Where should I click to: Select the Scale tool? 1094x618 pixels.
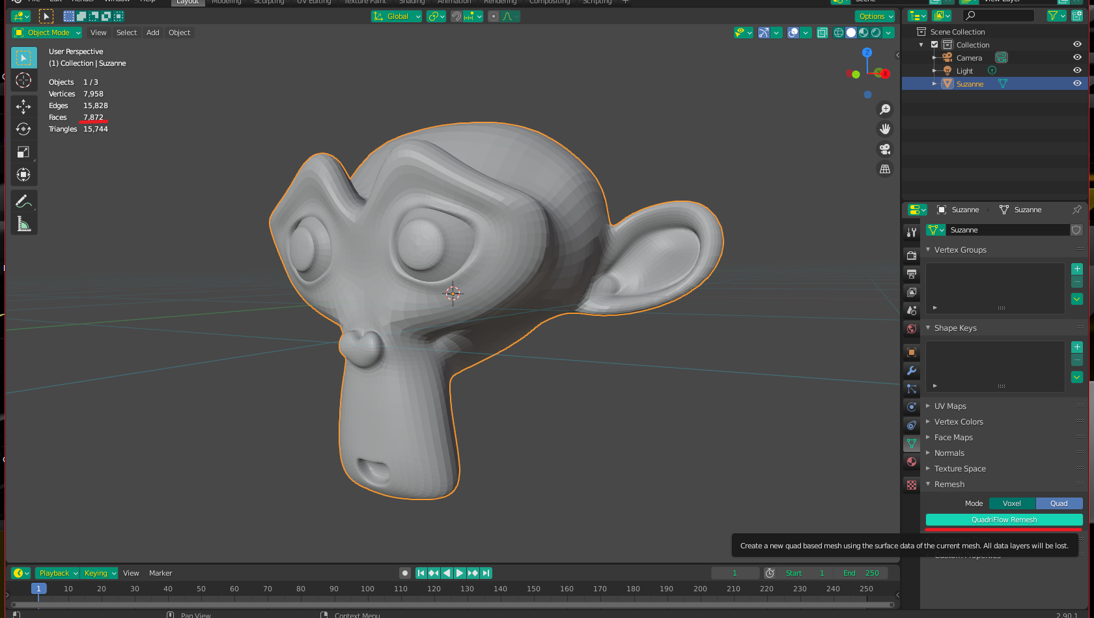click(23, 152)
